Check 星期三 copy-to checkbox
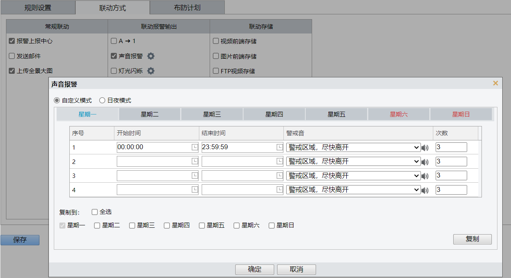The height and width of the screenshot is (278, 511). [132, 225]
